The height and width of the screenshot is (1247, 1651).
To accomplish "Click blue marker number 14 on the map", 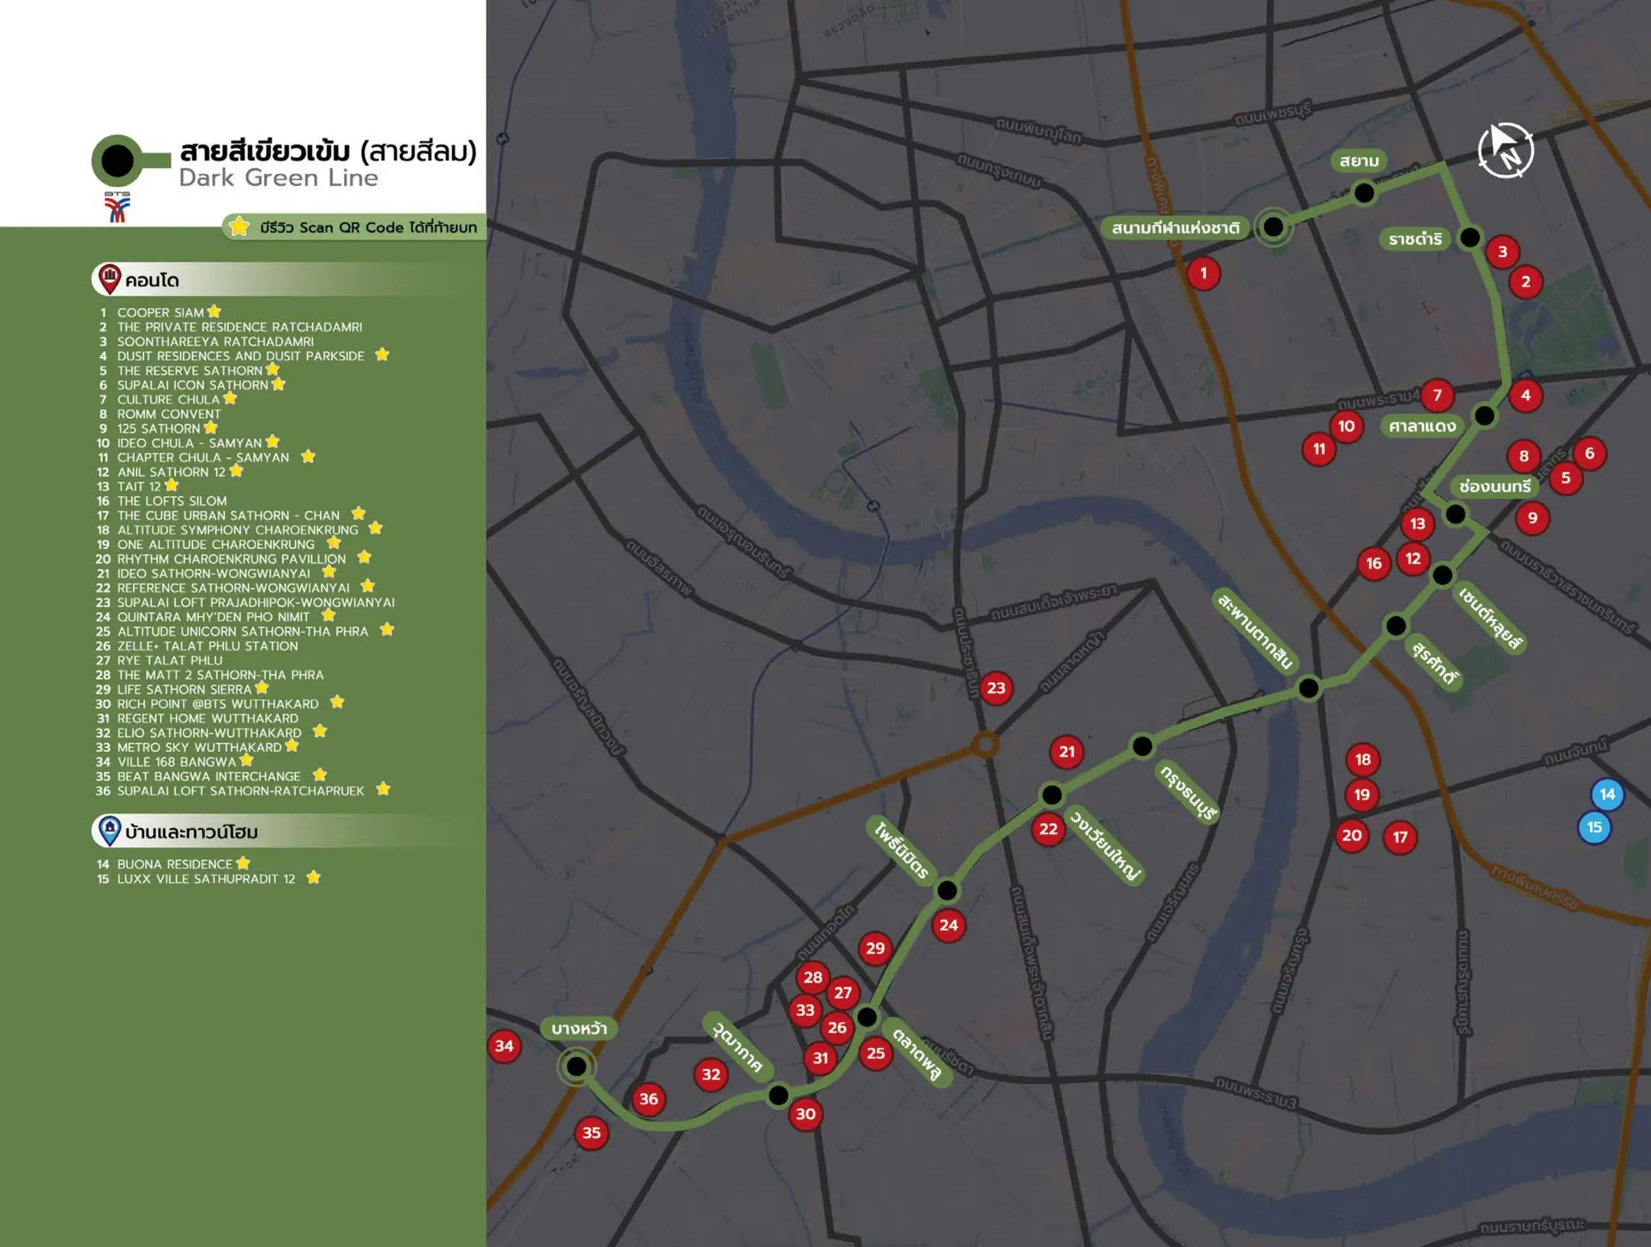I will (1607, 794).
